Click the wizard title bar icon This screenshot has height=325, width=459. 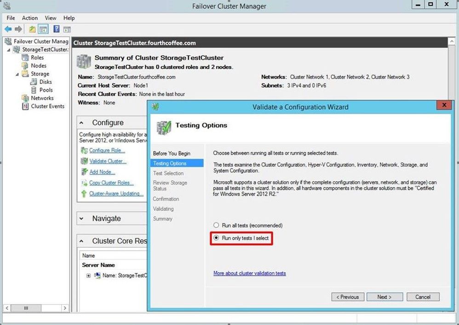click(155, 107)
